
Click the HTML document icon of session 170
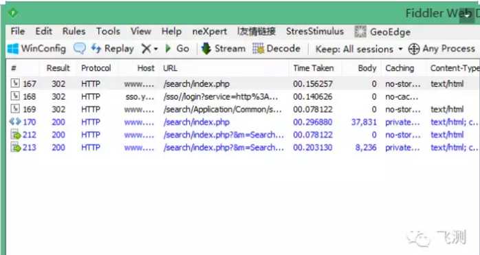pyautogui.click(x=15, y=122)
